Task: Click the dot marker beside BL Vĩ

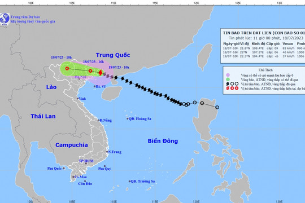Action: pos(94,86)
